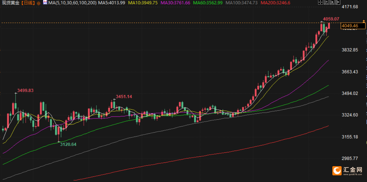Click the 4059.07 high price label
This screenshot has height=182, width=367.
(331, 19)
